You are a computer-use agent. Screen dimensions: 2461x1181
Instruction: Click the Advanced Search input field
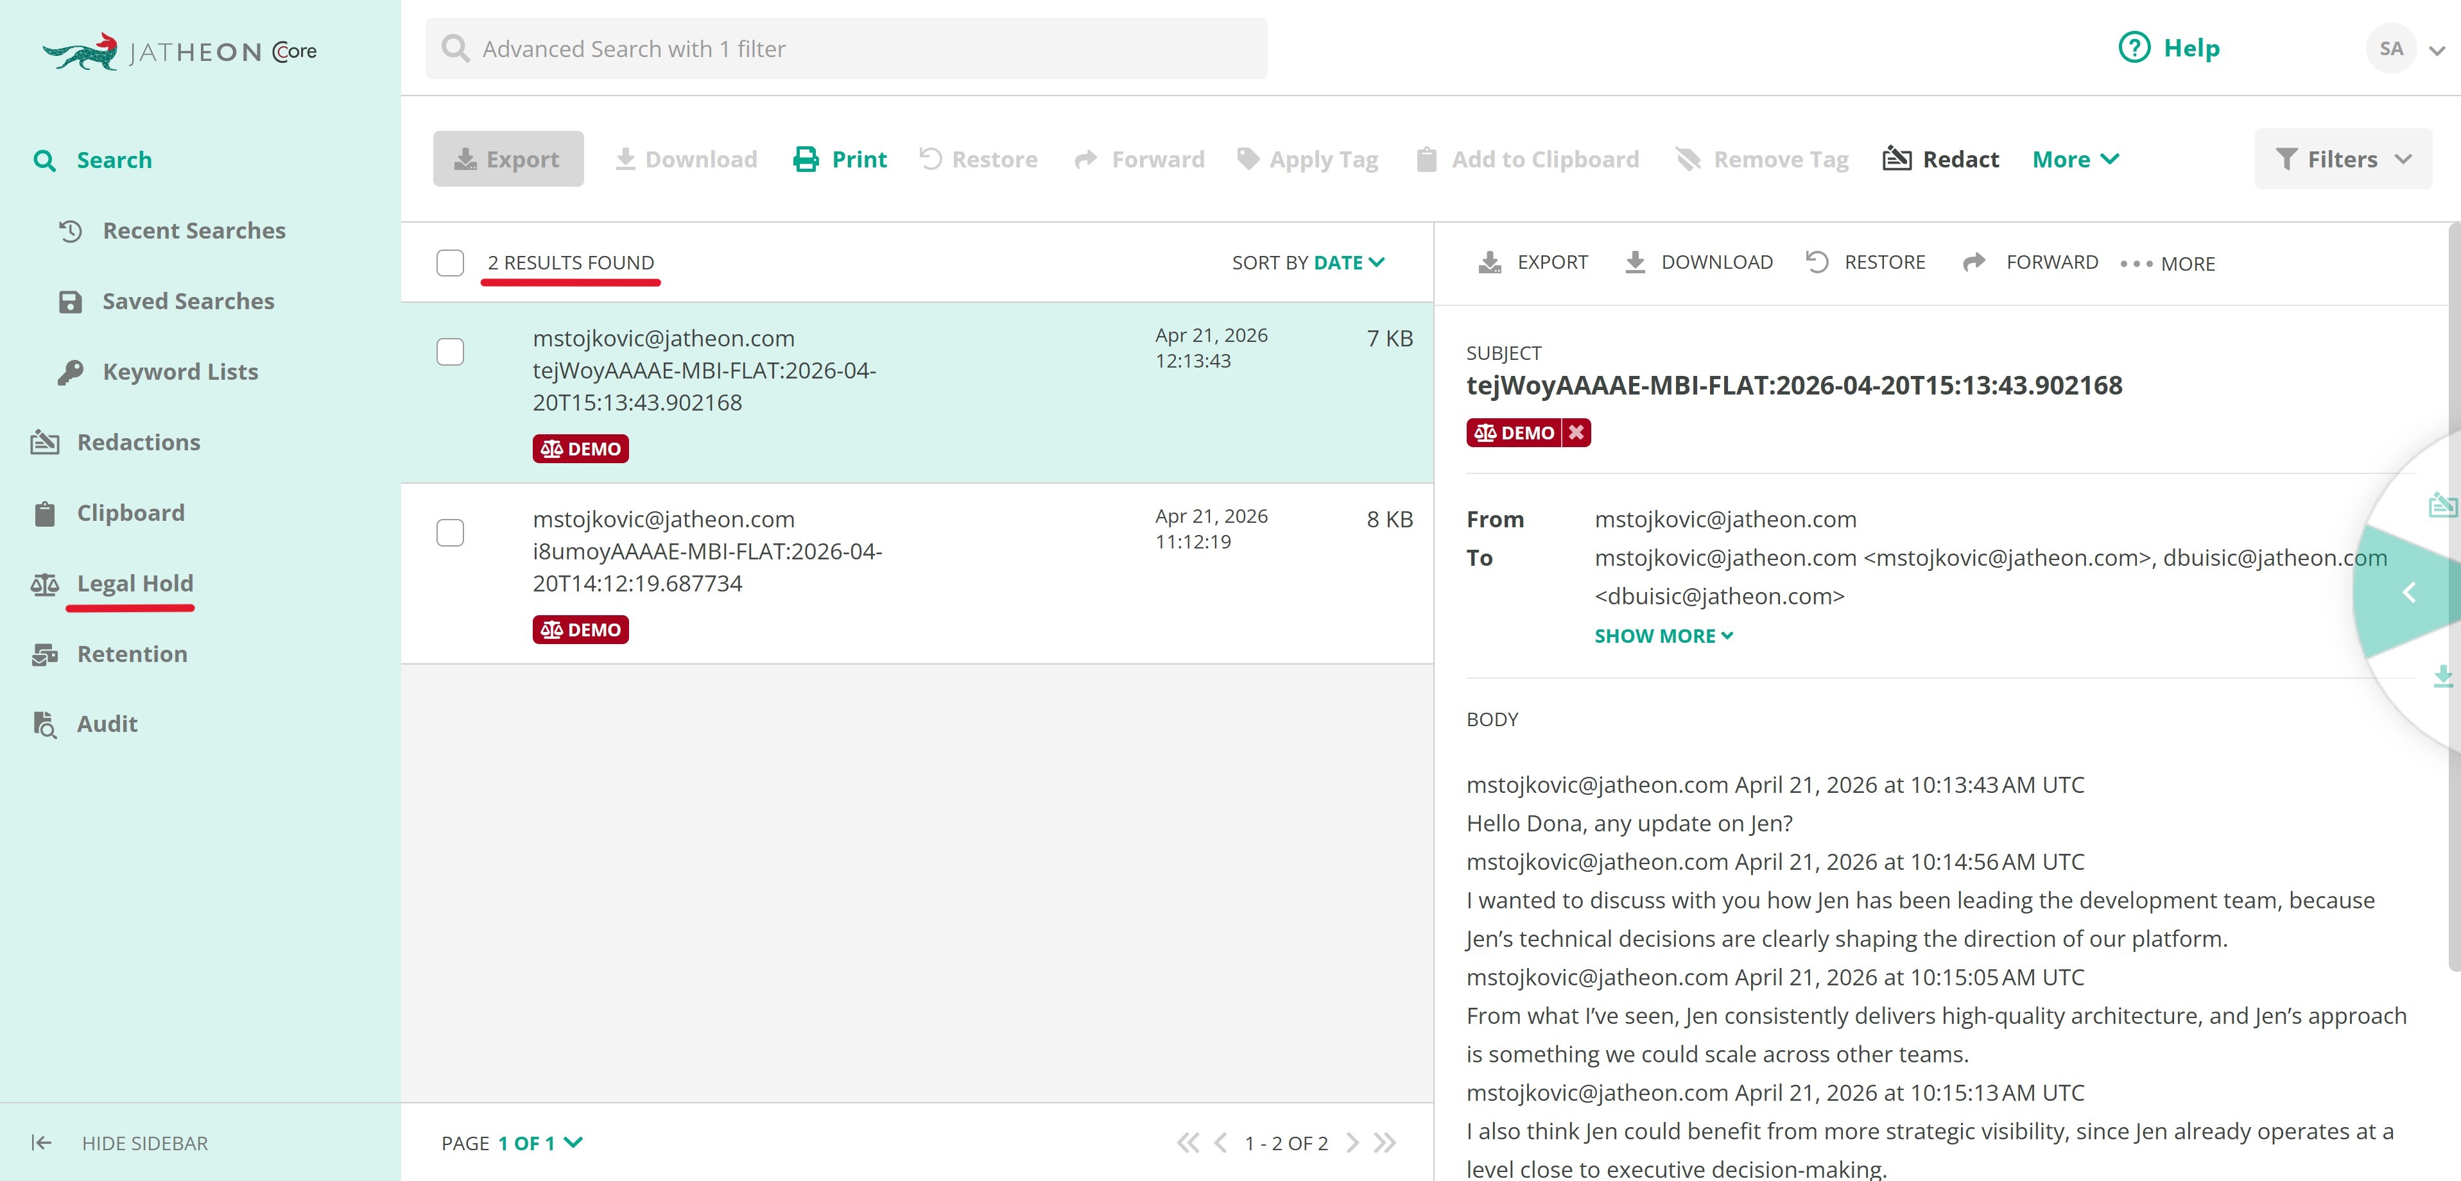click(x=845, y=49)
